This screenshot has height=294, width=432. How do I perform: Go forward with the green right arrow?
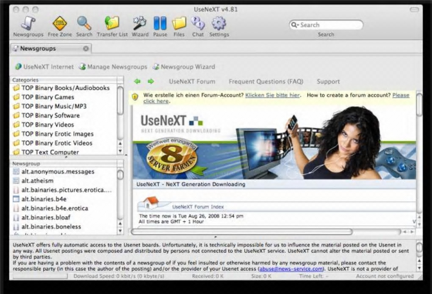click(151, 81)
